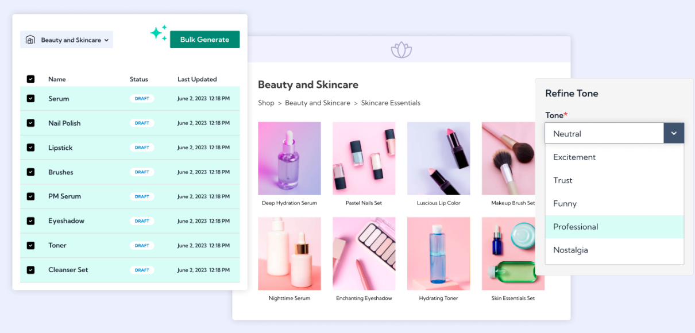Open the Enchanting Eyeshadow product image
This screenshot has height=333, width=695.
(364, 253)
